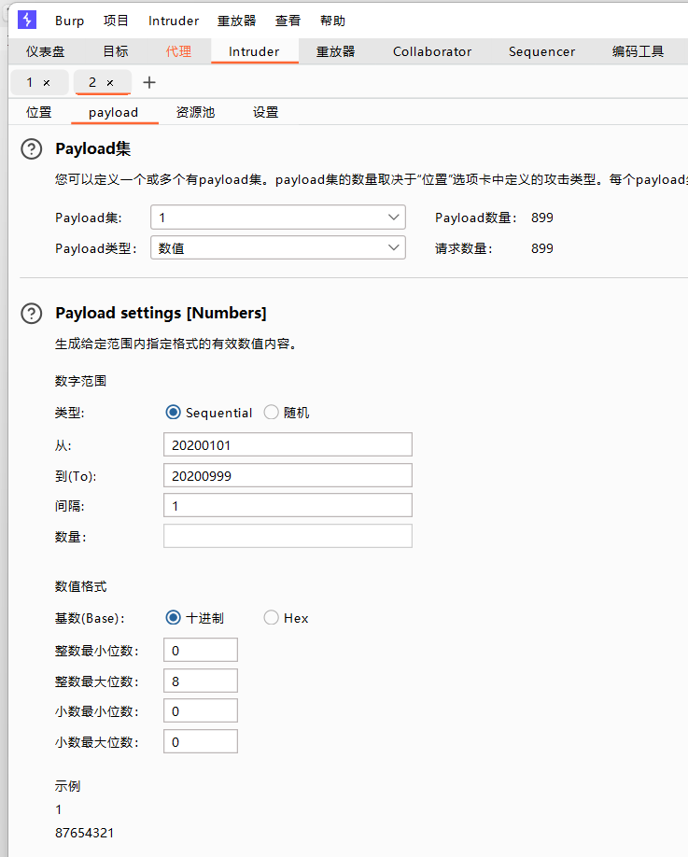Expand the Payload类型 dropdown showing 数值
This screenshot has height=857, width=688.
(x=277, y=248)
